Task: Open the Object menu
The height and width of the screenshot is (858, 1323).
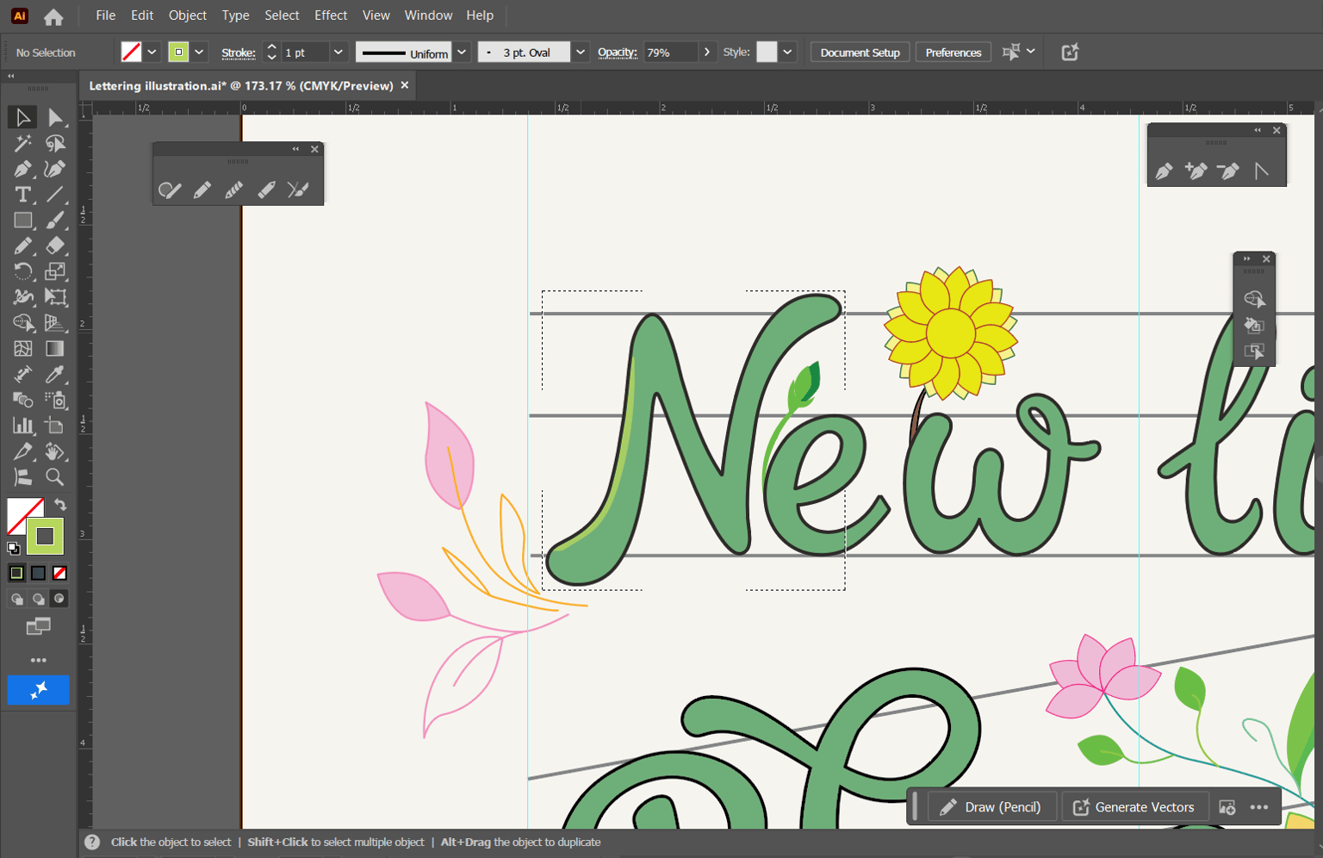Action: coord(188,16)
